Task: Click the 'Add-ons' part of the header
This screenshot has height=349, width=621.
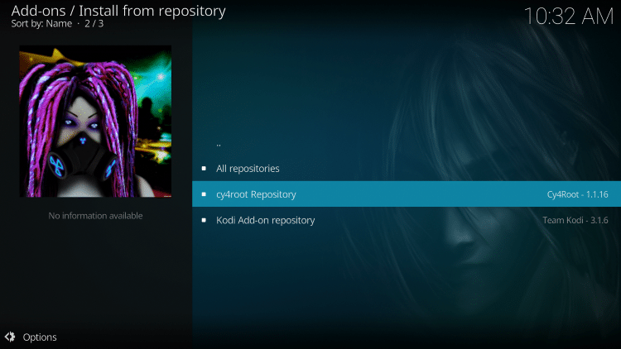Action: [x=38, y=11]
